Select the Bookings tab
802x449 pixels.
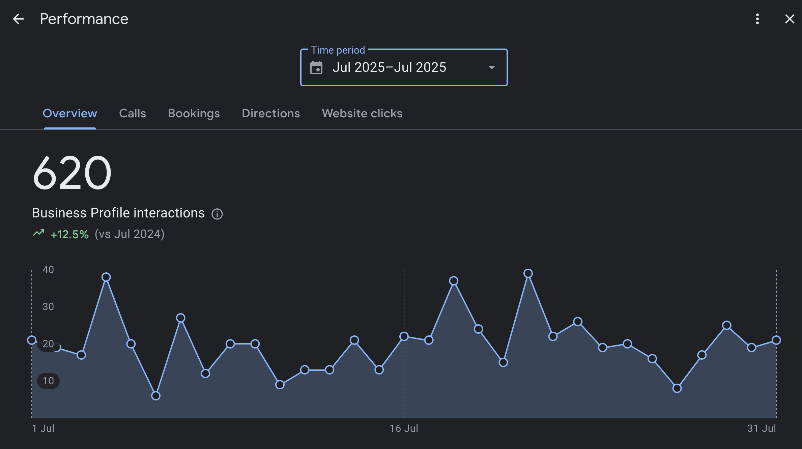(194, 113)
